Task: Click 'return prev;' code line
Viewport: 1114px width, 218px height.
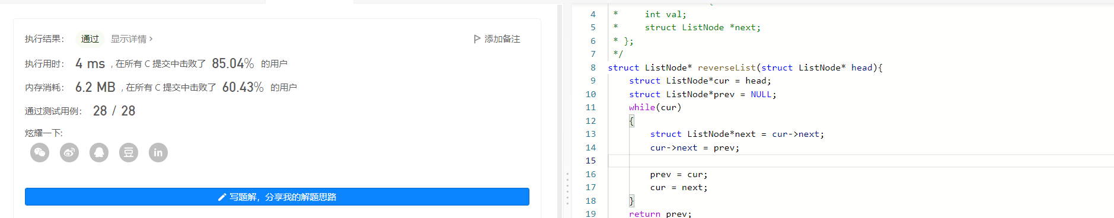Action: click(x=660, y=213)
